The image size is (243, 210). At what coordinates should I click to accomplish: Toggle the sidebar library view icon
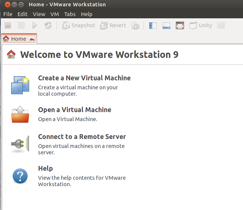pos(153,25)
